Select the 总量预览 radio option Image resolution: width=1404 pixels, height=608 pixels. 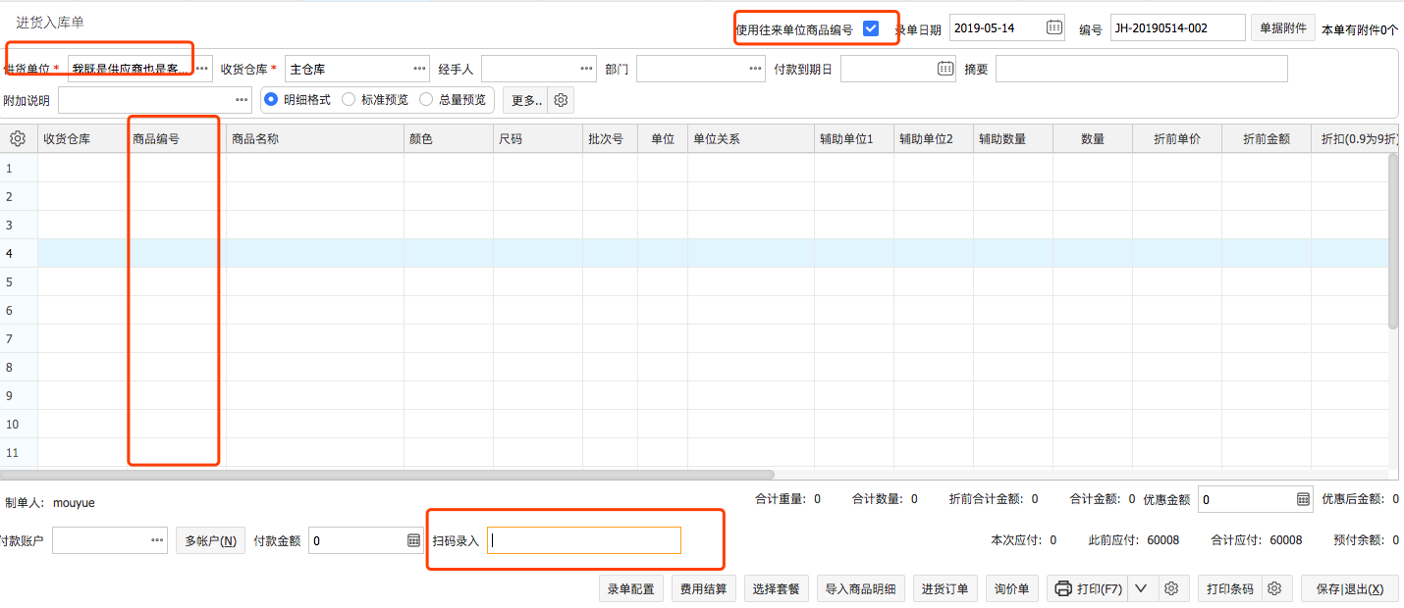(x=426, y=99)
